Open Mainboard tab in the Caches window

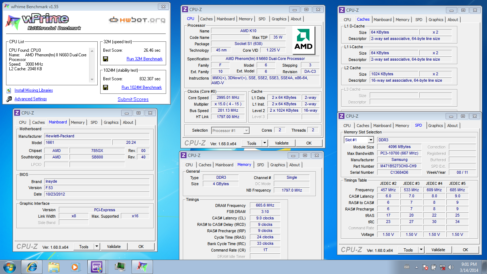click(383, 20)
